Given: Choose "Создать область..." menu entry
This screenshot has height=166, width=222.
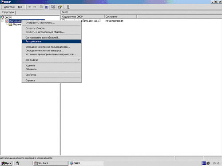Looking at the screenshot, I should point(52,28).
